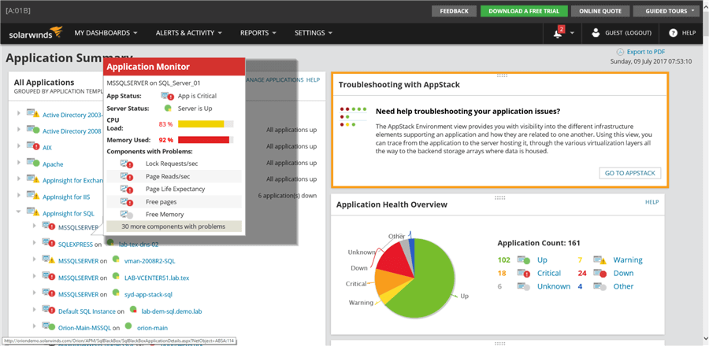Open Help in Application Health Overview
The height and width of the screenshot is (346, 709).
click(651, 202)
